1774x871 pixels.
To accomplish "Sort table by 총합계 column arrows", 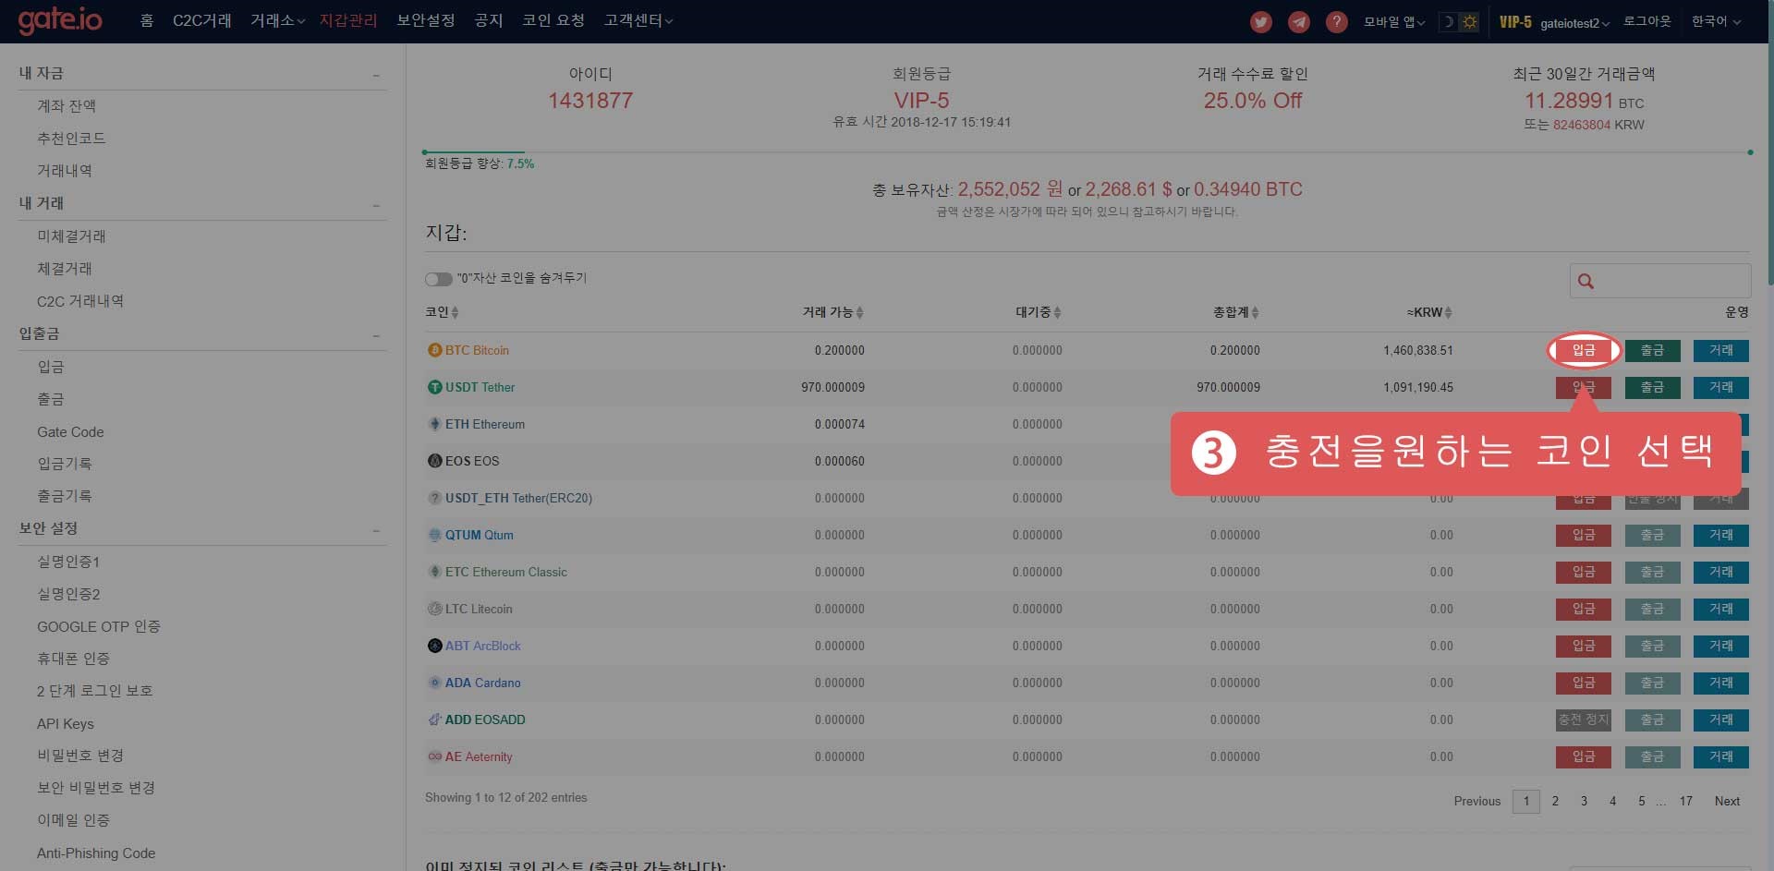I will (1255, 313).
